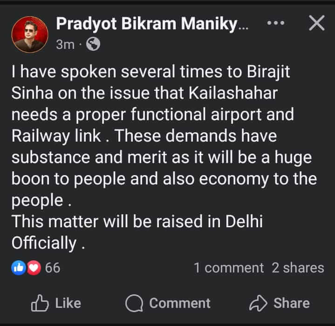Open Pradyot Bikram's profile picture
This screenshot has height=326, width=335.
click(30, 34)
